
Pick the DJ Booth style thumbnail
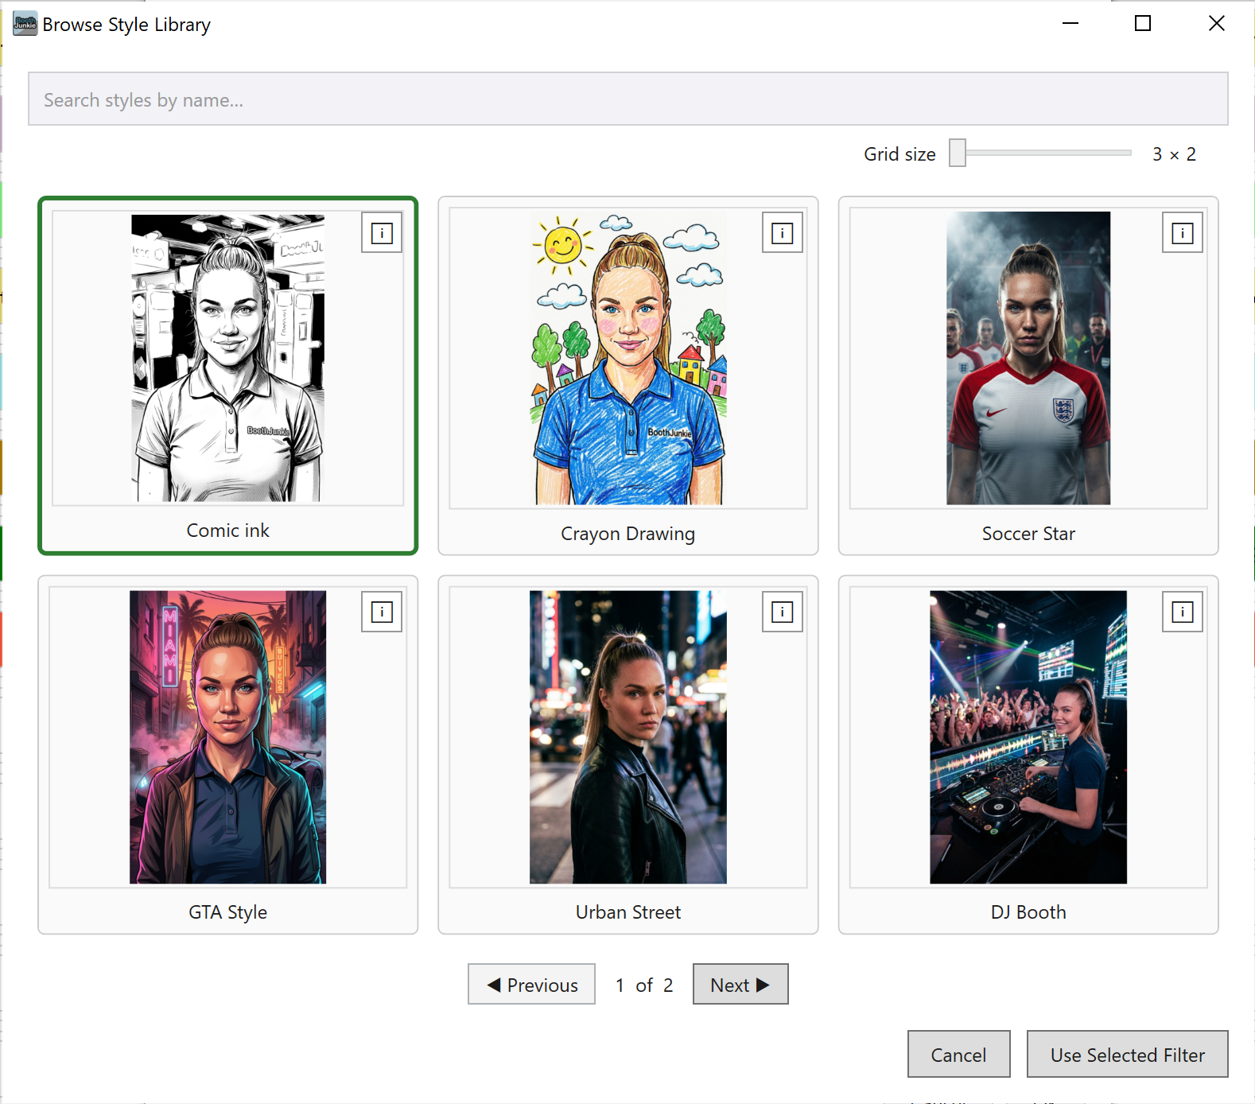tap(1028, 737)
